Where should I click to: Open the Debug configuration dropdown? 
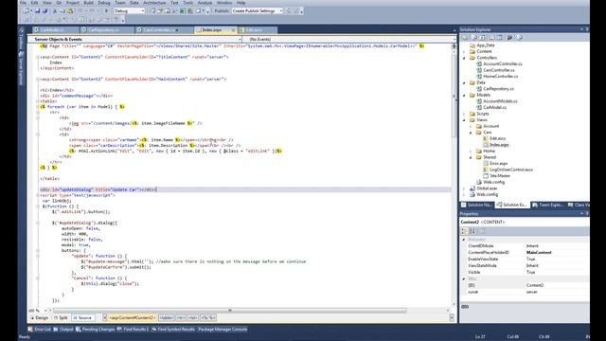click(x=130, y=11)
